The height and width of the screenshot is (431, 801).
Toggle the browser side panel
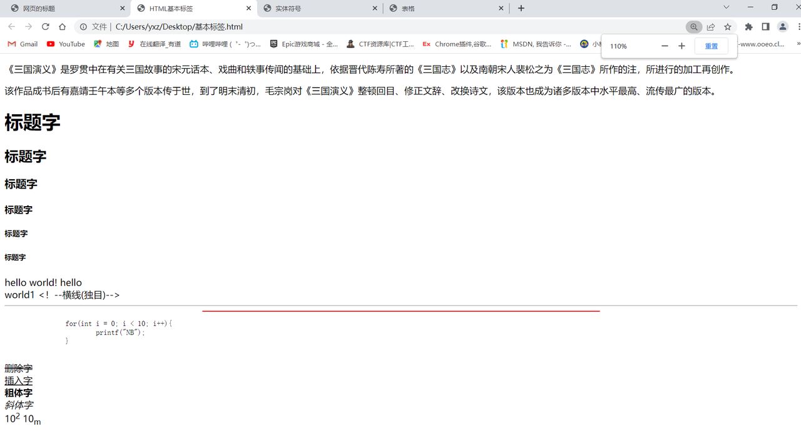[x=765, y=27]
